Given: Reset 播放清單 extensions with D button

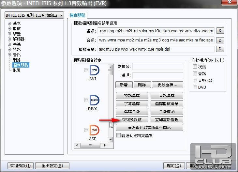Looking at the screenshot, I should (220, 49).
